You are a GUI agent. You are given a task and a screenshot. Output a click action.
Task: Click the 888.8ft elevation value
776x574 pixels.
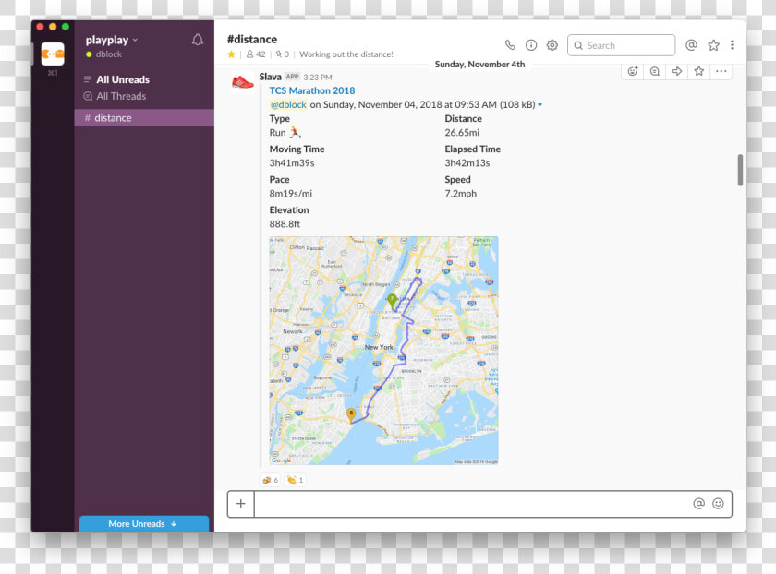[x=285, y=224]
